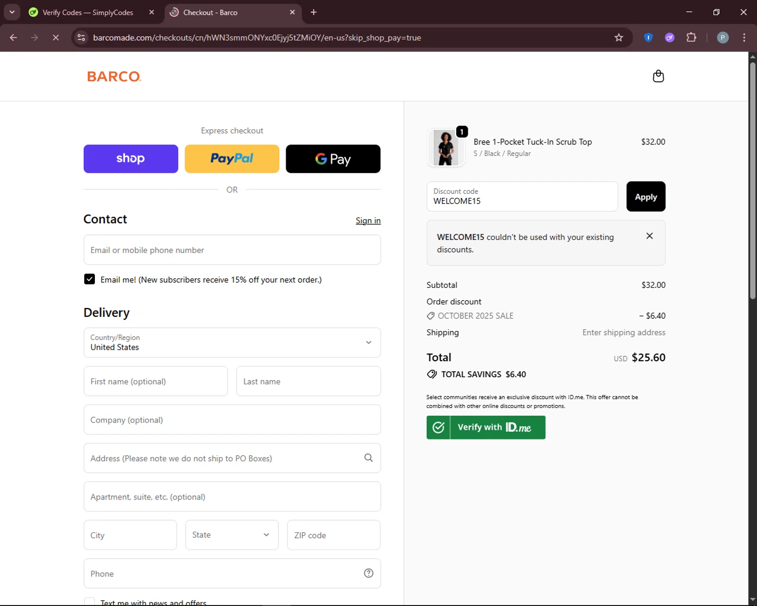Viewport: 757px width, 606px height.
Task: Focus the Phone field
Action: (x=232, y=573)
